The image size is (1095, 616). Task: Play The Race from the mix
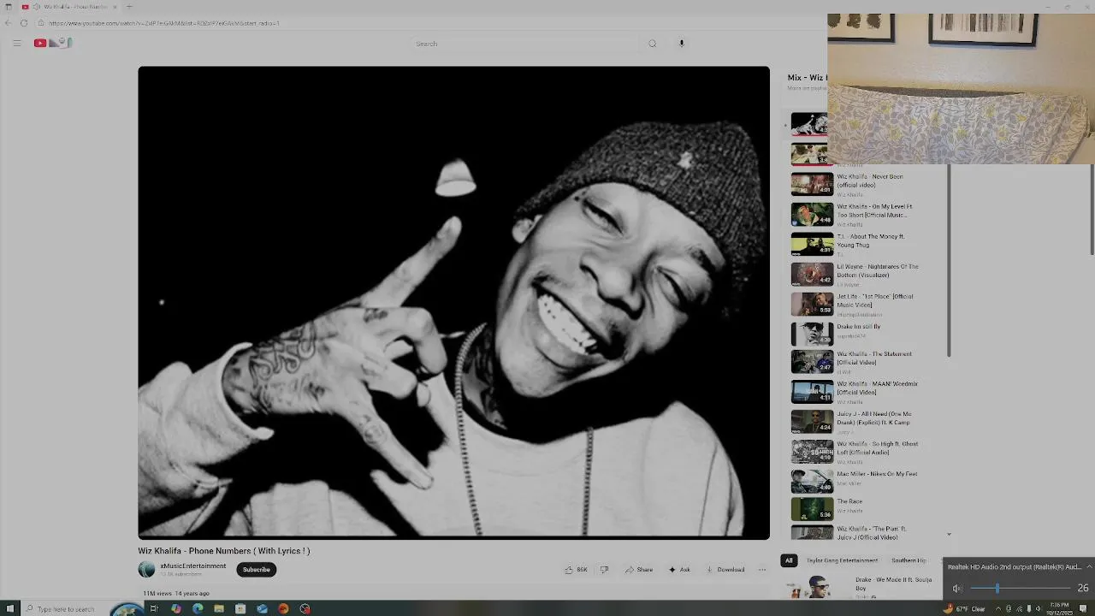click(812, 509)
